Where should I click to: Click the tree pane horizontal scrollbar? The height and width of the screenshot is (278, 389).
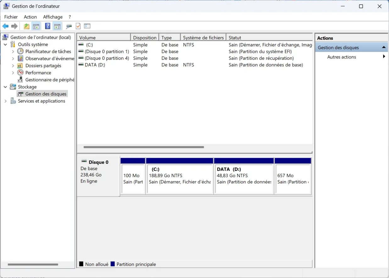(x=33, y=264)
